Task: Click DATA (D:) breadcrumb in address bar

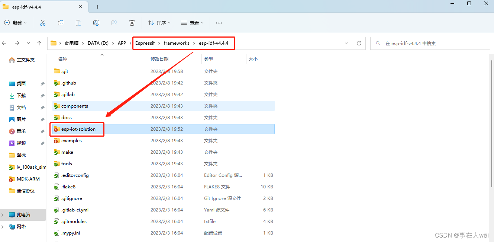Action: coord(98,43)
